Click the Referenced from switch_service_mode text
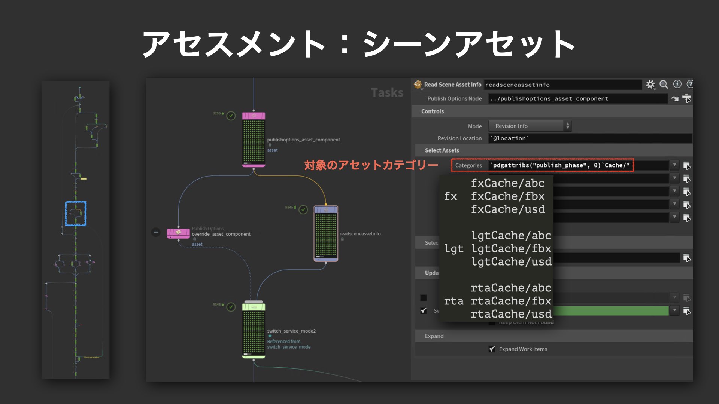Viewport: 719px width, 404px height. click(289, 344)
